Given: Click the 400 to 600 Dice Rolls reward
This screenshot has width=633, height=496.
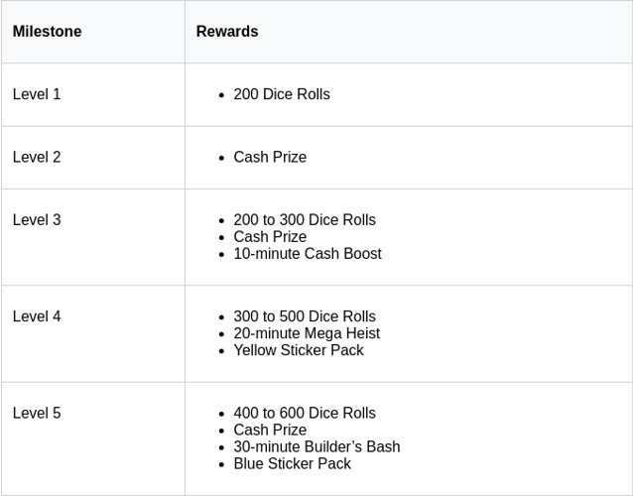Looking at the screenshot, I should [305, 413].
